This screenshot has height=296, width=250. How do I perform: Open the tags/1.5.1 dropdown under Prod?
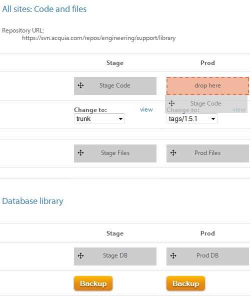click(192, 118)
